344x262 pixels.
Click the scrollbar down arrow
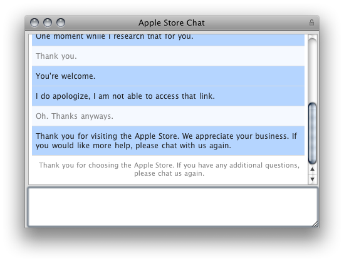(x=313, y=179)
